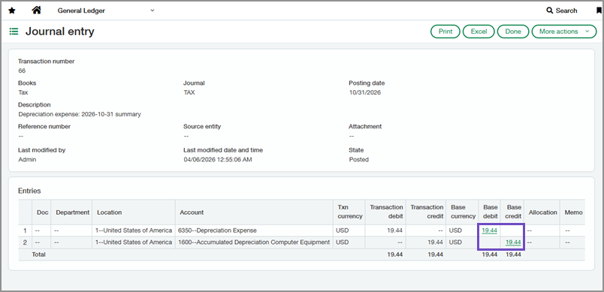
Task: Click the Print button
Action: [x=445, y=32]
